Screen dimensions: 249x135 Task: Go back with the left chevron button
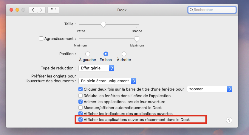33,10
